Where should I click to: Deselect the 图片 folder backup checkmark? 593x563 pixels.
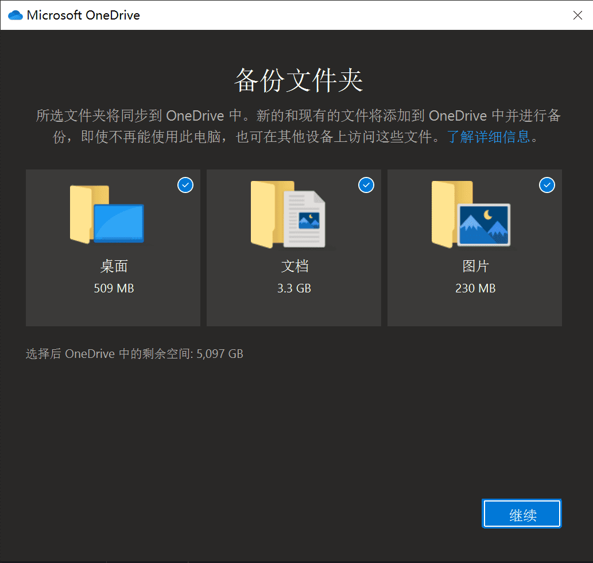(547, 185)
